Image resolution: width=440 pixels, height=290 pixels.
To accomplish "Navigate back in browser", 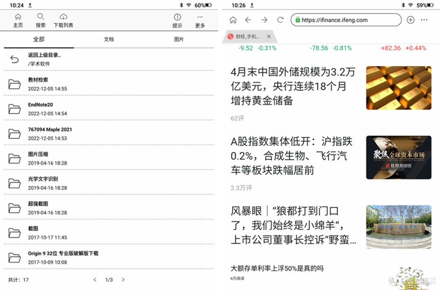I will tap(248, 20).
